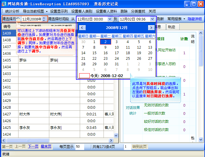Click 统计分析 toolbar item
Image resolution: width=205 pixels, height=157 pixels.
tap(12, 11)
